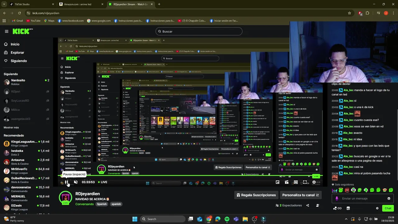
Task: Click person icon next to share
Action: [317, 205]
